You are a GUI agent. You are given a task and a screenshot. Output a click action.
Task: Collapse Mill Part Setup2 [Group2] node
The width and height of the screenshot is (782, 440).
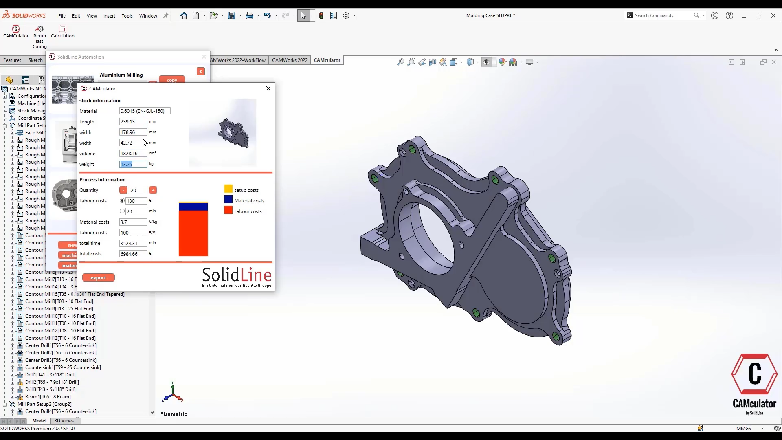click(x=5, y=404)
